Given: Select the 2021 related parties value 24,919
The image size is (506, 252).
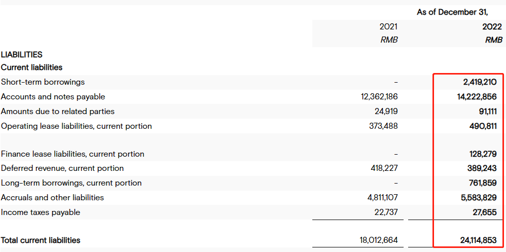Looking at the screenshot, I should point(385,112).
